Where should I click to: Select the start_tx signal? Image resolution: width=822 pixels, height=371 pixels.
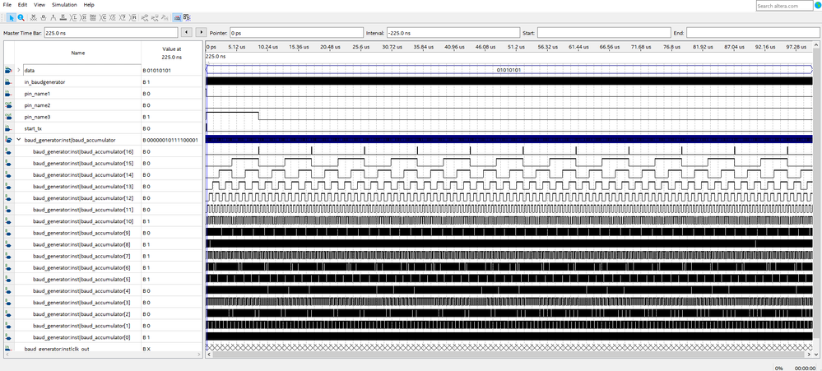click(x=33, y=128)
